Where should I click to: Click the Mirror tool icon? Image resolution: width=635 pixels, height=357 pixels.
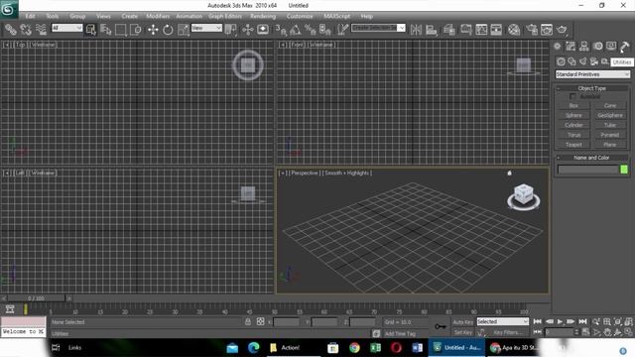(416, 30)
